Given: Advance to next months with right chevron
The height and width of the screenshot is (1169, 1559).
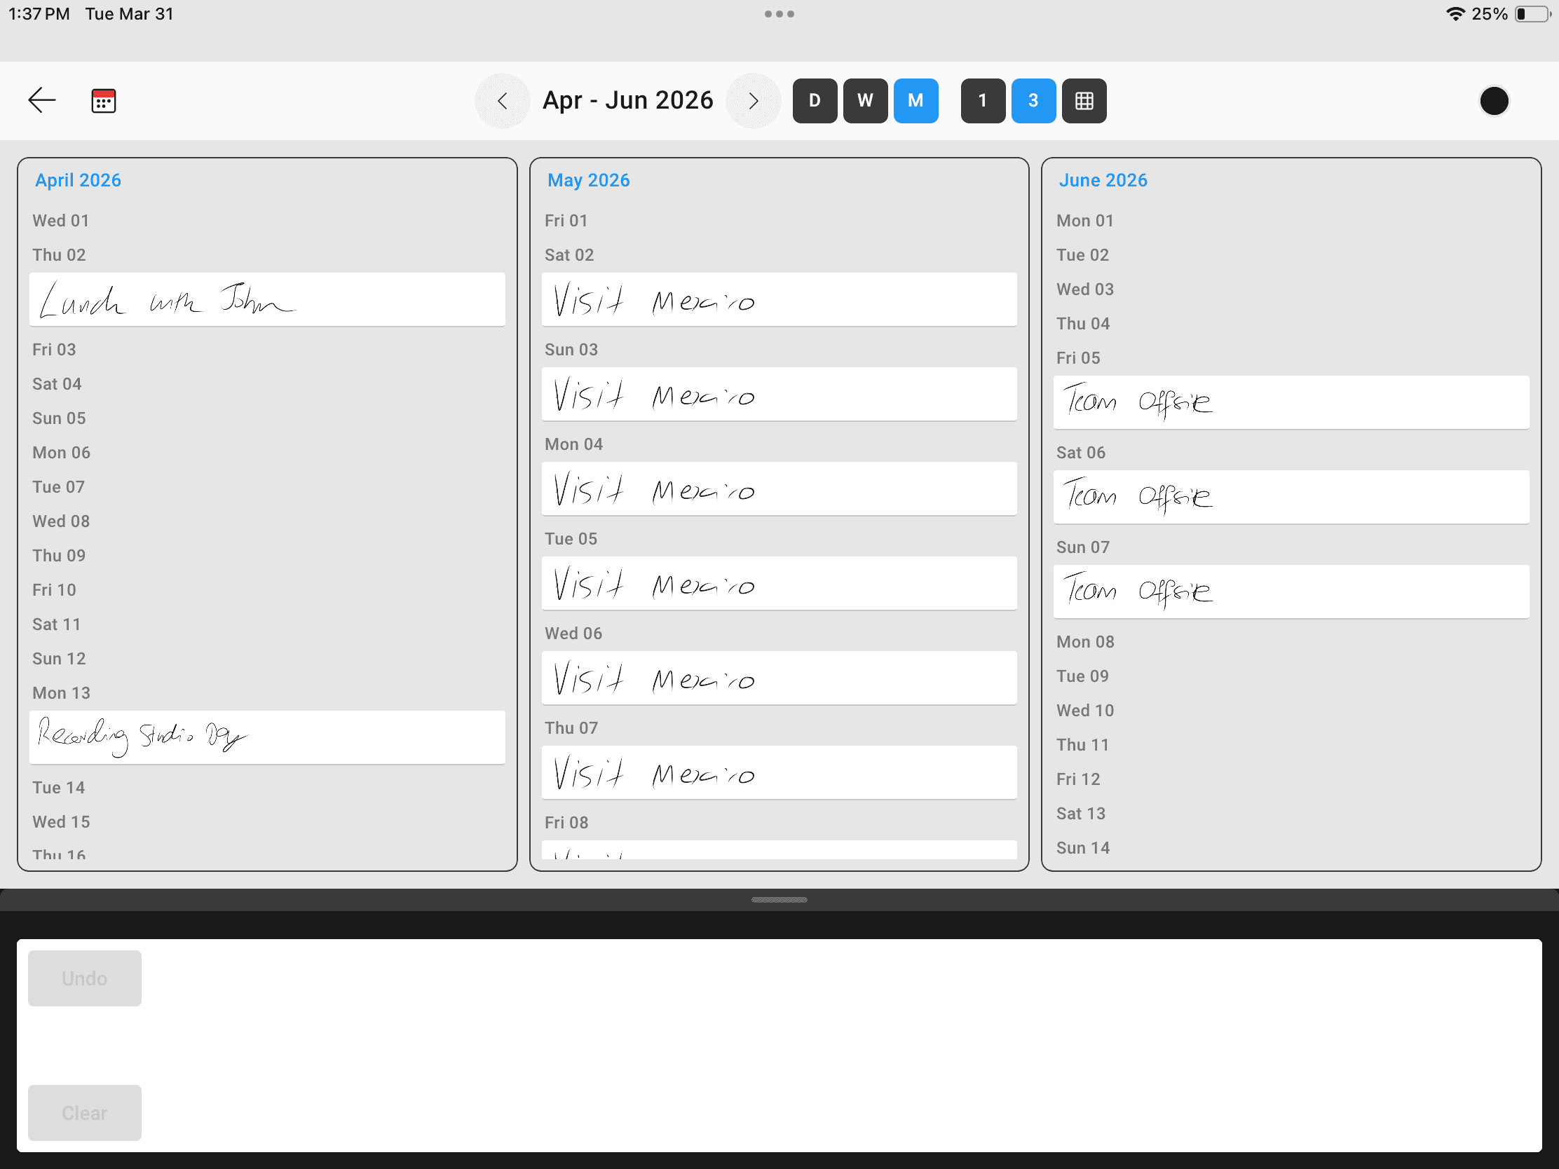Looking at the screenshot, I should pos(754,101).
